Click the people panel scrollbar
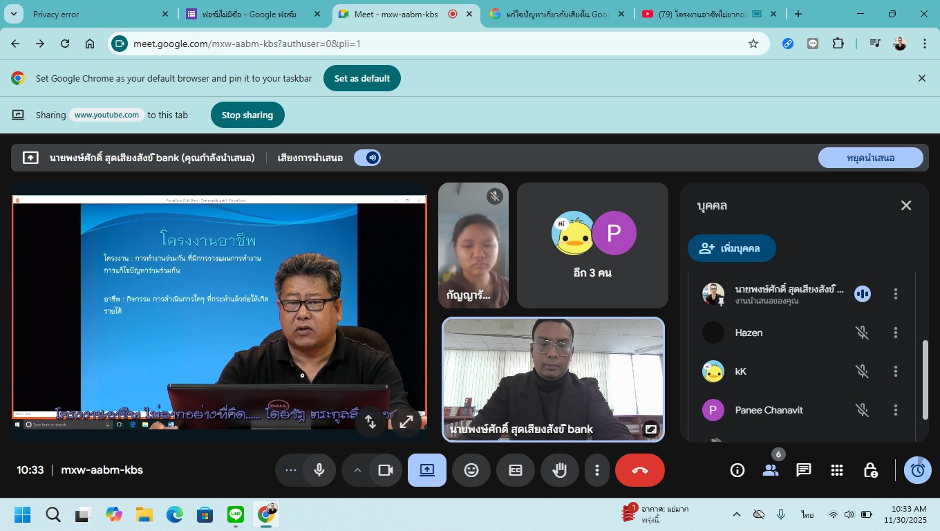The image size is (940, 531). pos(925,380)
